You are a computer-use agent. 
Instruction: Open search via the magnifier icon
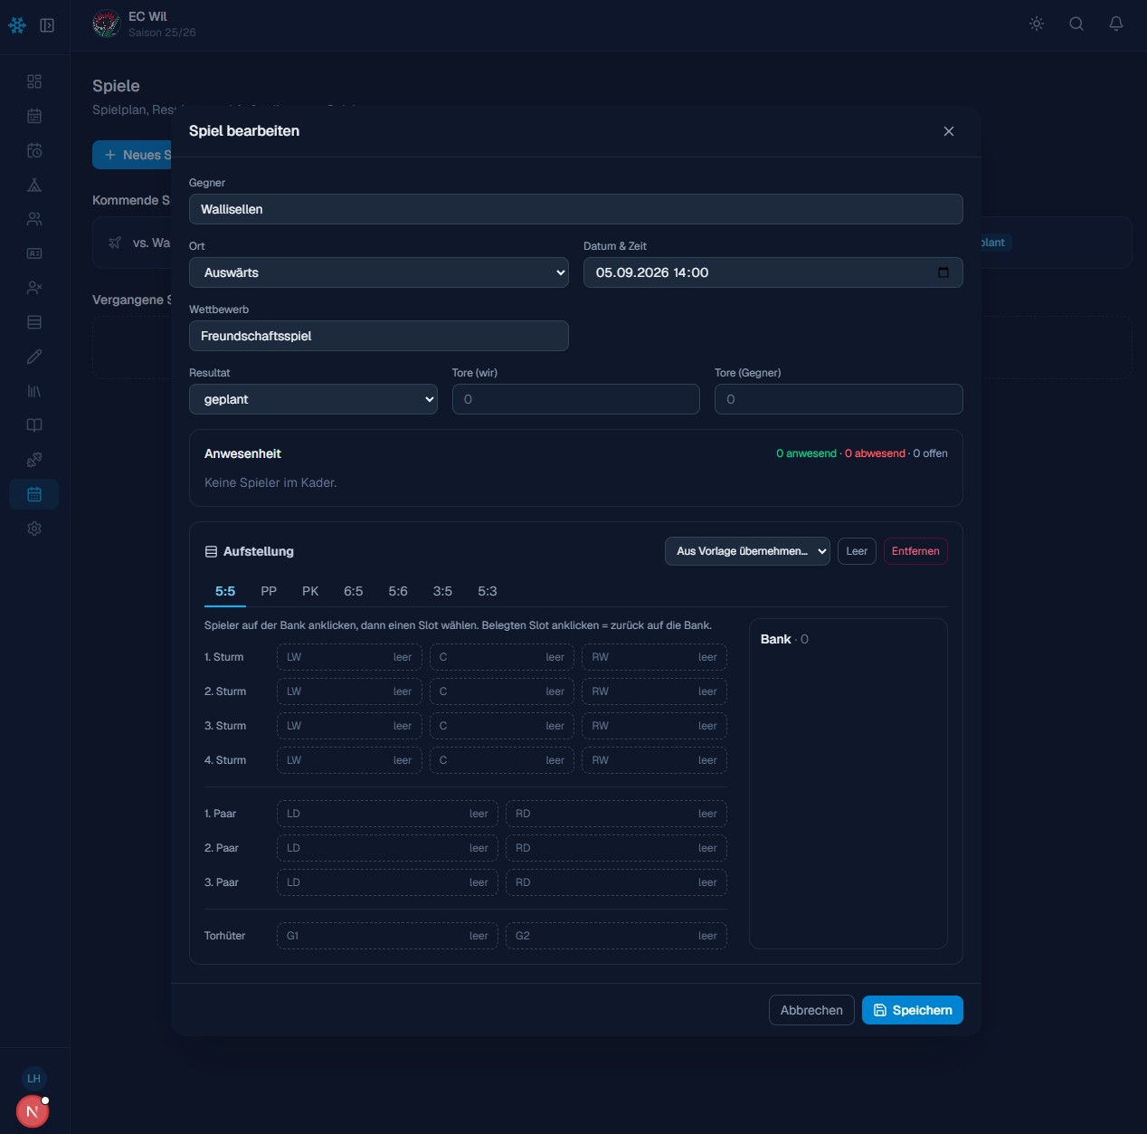[x=1076, y=24]
